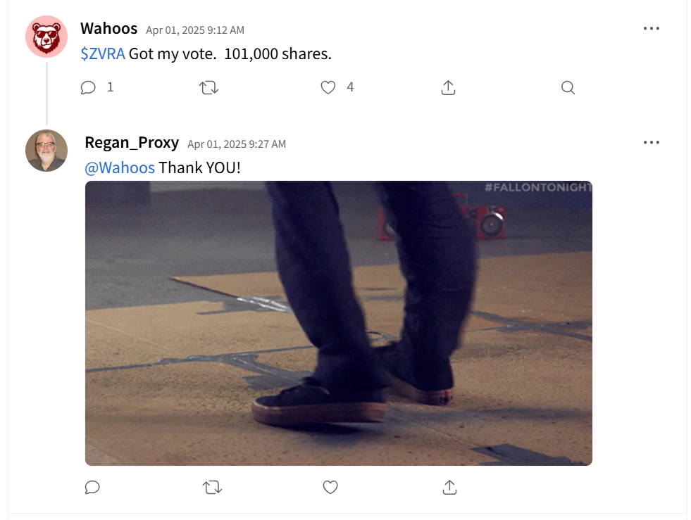Click Regan_Proxy's profile photo avatar
This screenshot has width=691, height=520.
point(46,151)
